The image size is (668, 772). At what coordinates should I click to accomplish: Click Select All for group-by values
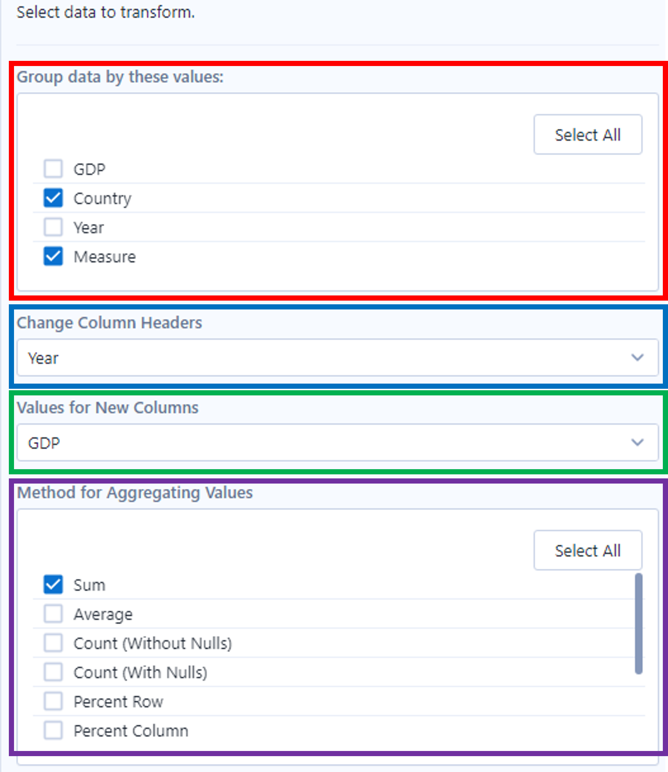tap(588, 135)
